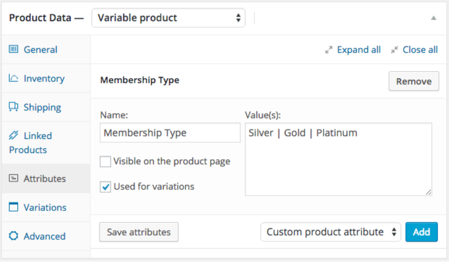Viewport: 449px width, 262px height.
Task: Click the blue Add button
Action: tap(421, 232)
